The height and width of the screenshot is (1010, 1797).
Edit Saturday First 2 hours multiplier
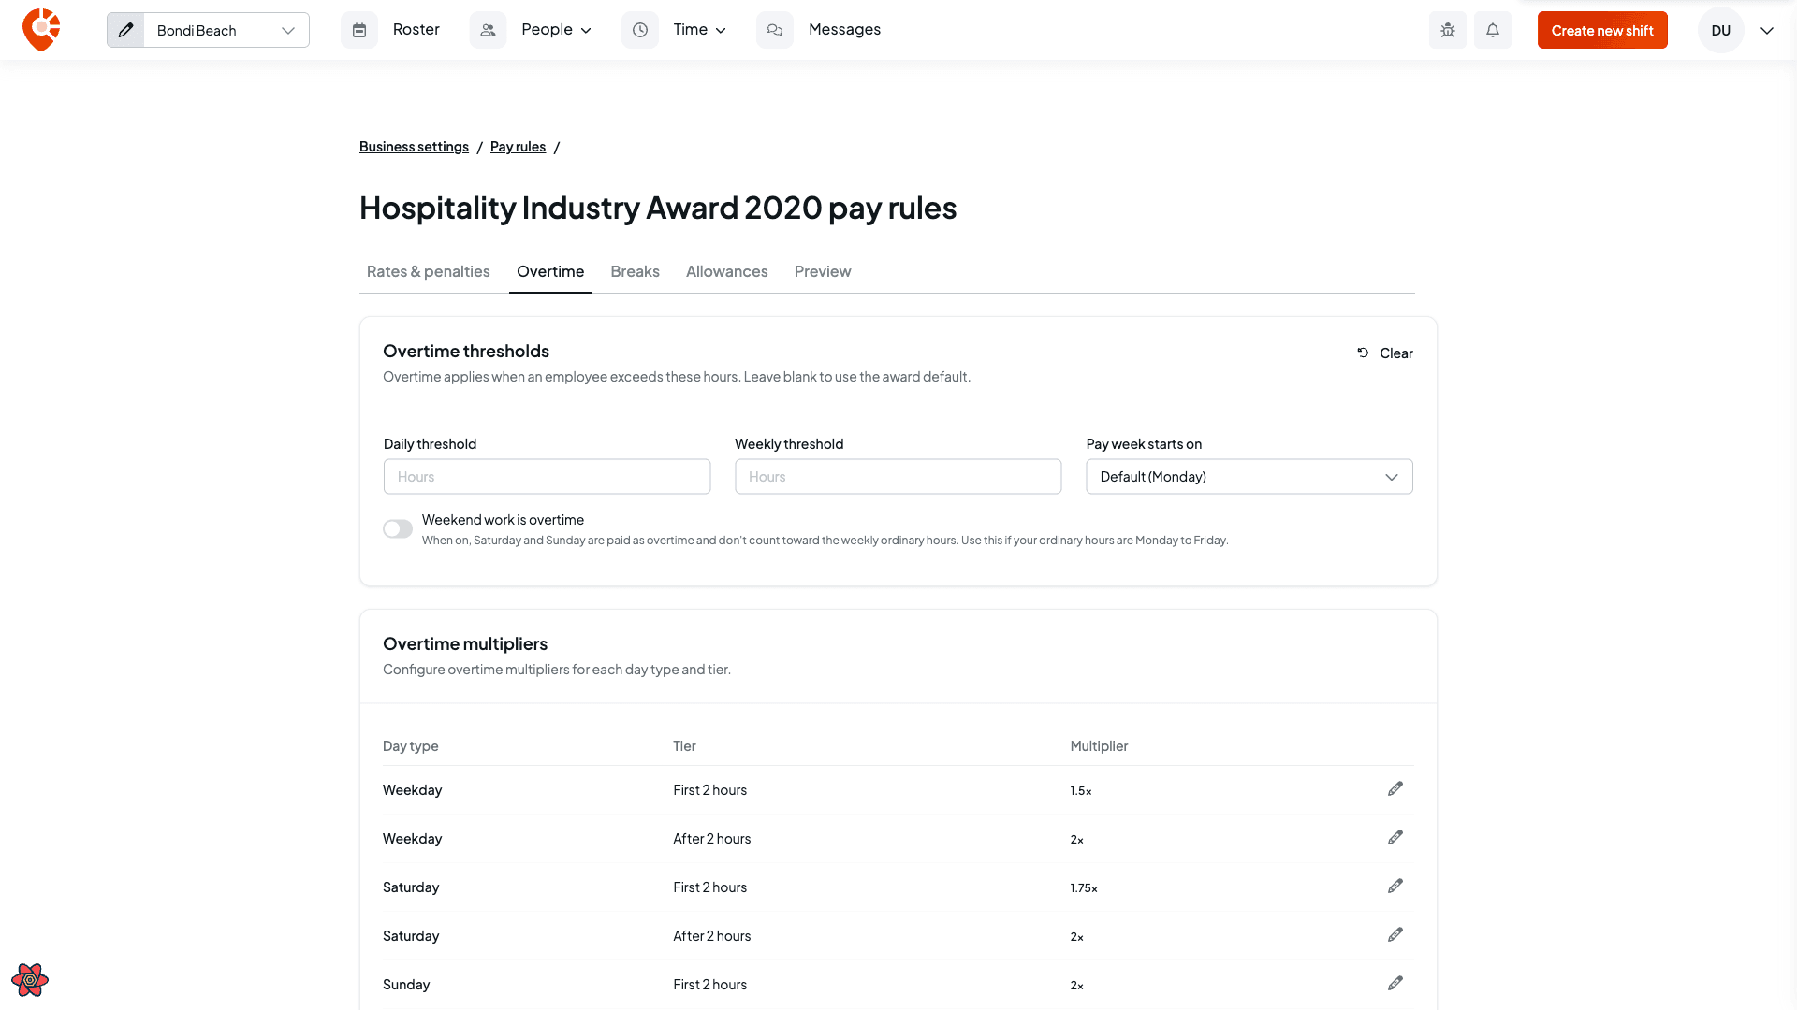[1395, 887]
